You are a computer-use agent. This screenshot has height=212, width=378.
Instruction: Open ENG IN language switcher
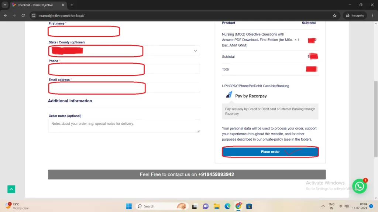click(x=331, y=206)
